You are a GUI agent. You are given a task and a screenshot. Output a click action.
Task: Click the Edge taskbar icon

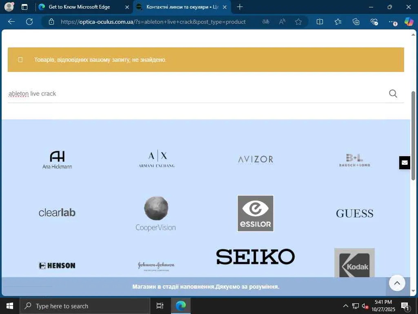(x=181, y=306)
